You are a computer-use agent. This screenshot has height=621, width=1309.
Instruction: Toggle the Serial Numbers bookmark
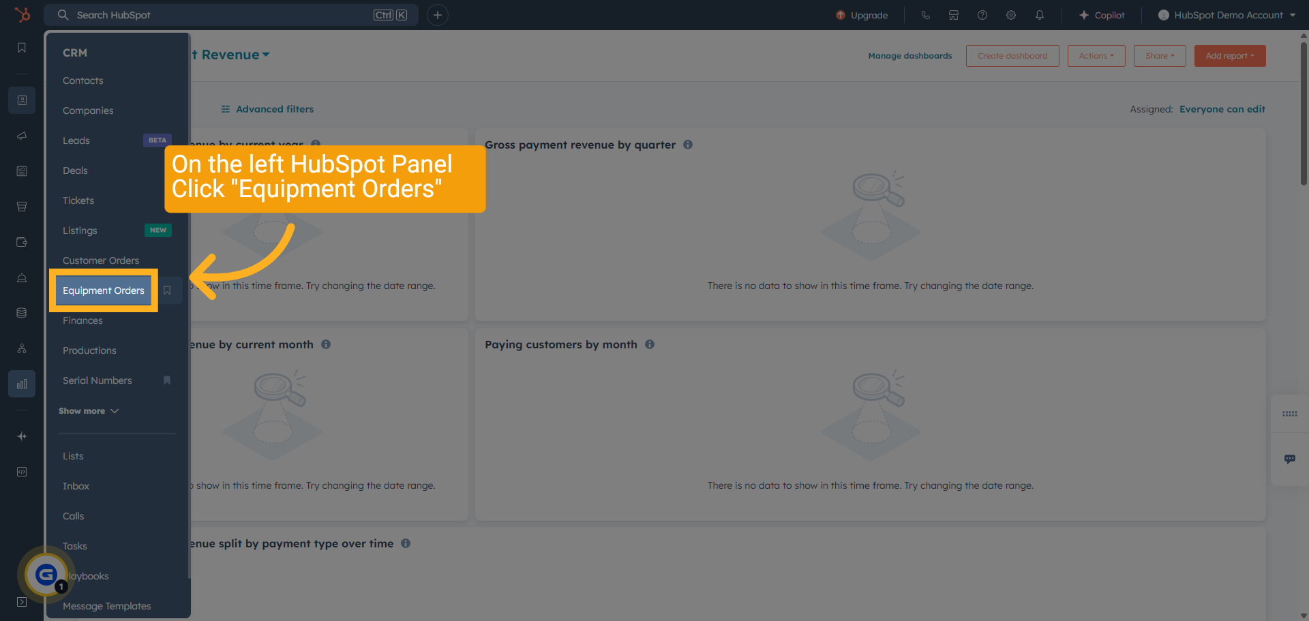click(167, 380)
